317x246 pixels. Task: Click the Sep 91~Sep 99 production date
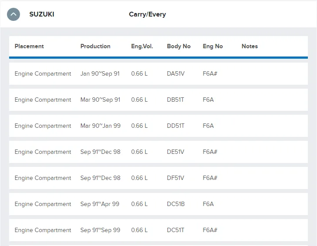100,230
